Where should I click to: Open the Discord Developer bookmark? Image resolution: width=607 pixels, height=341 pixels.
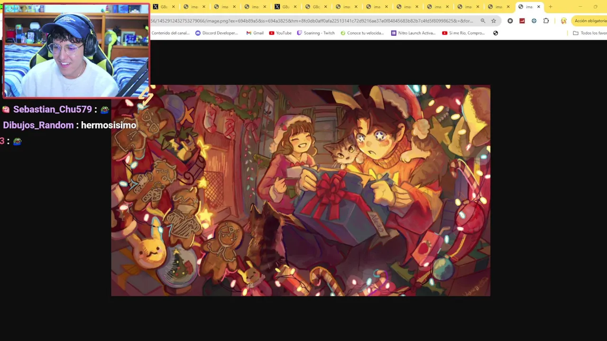click(217, 33)
